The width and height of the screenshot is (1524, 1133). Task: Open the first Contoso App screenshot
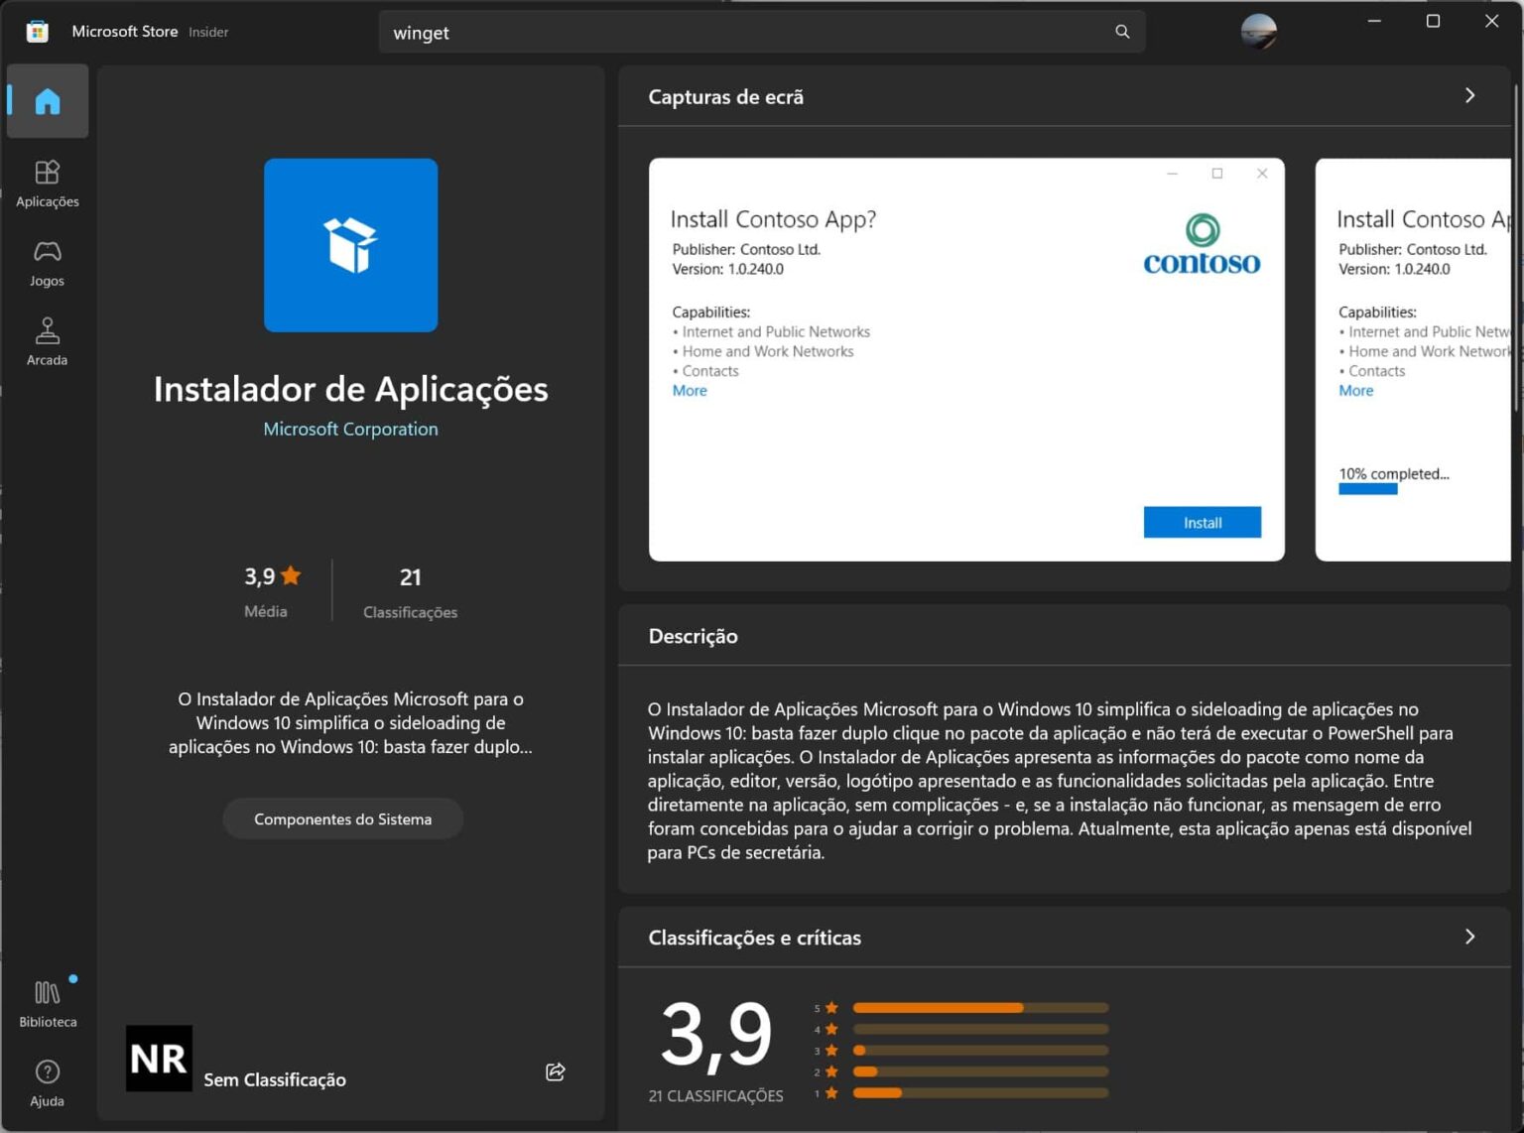point(967,357)
